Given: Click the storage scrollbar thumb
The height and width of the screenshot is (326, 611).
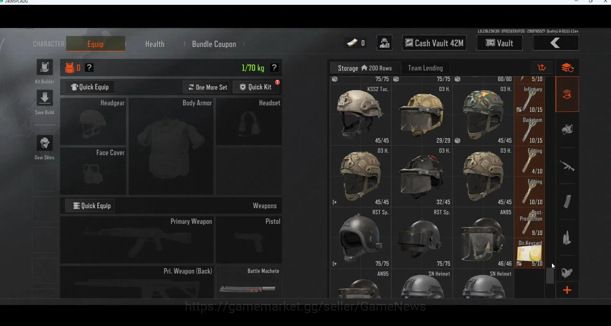Looking at the screenshot, I should point(550,276).
